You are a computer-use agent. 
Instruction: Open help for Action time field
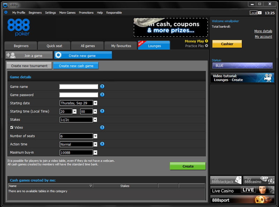click(x=102, y=144)
